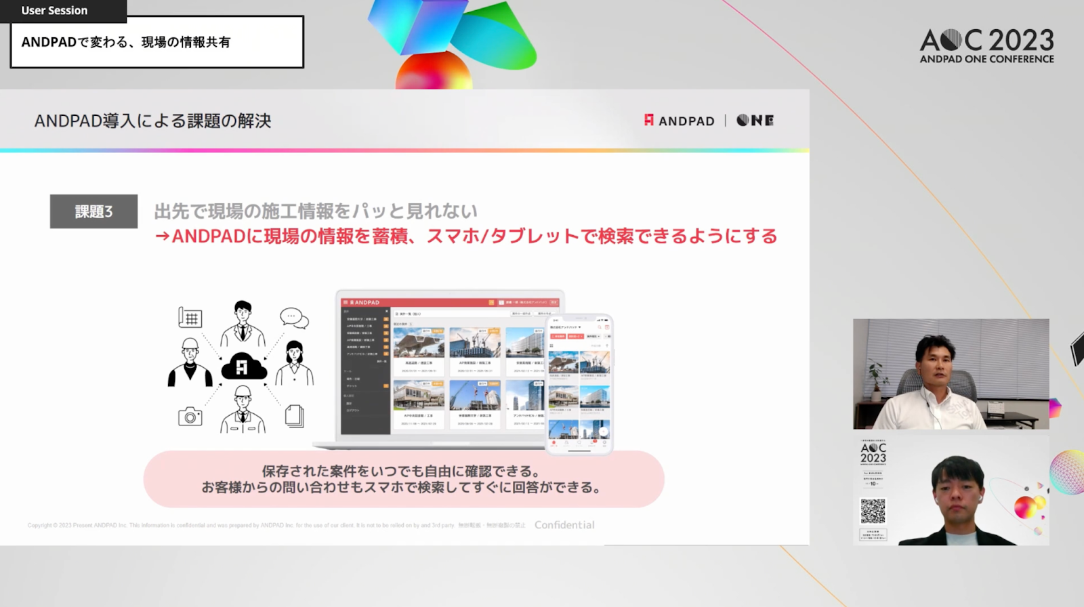The width and height of the screenshot is (1084, 607).
Task: Click the AOC 2023 conference logo top right
Action: click(x=986, y=46)
